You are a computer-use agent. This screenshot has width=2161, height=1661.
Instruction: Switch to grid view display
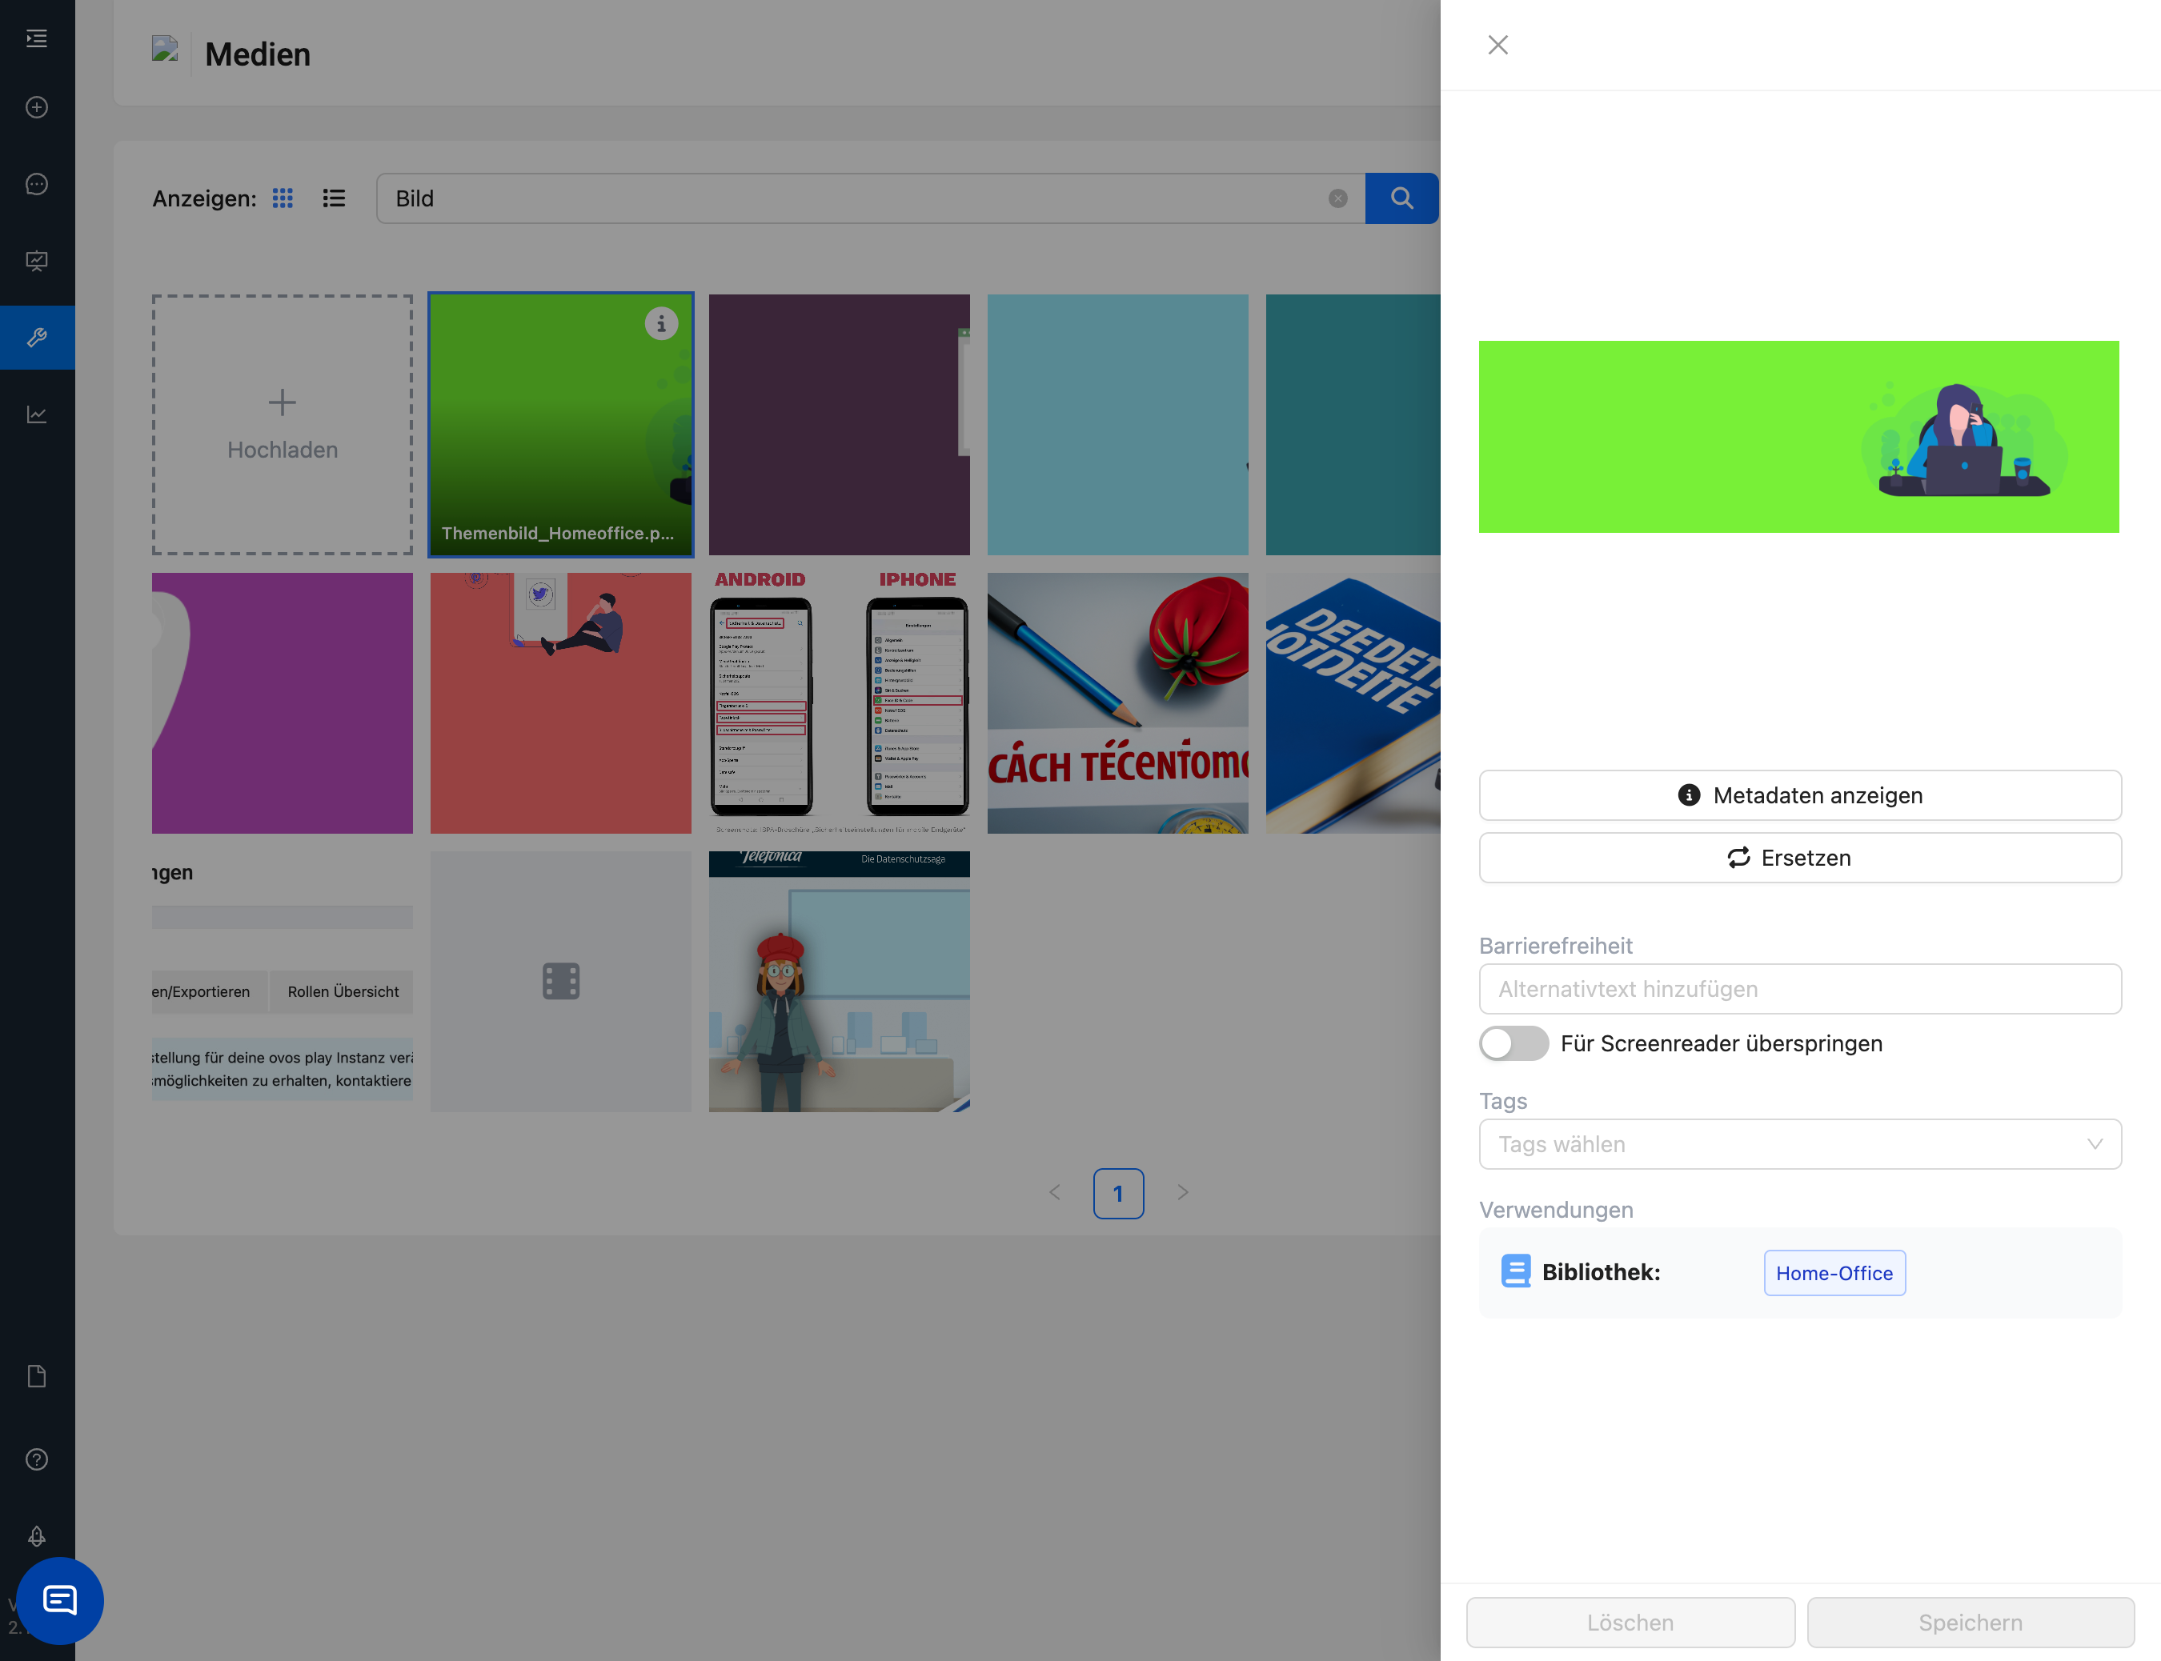tap(283, 198)
